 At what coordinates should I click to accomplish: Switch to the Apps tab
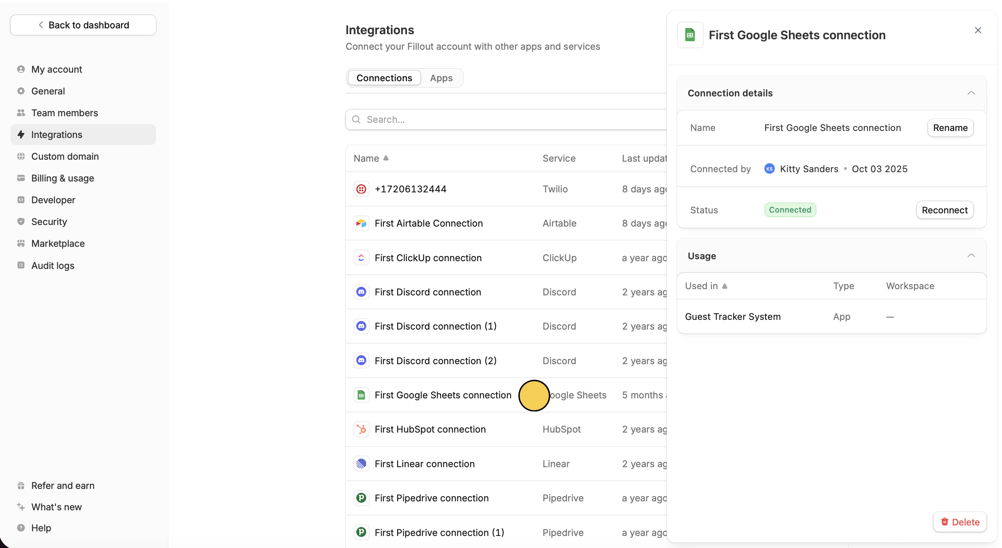[441, 78]
